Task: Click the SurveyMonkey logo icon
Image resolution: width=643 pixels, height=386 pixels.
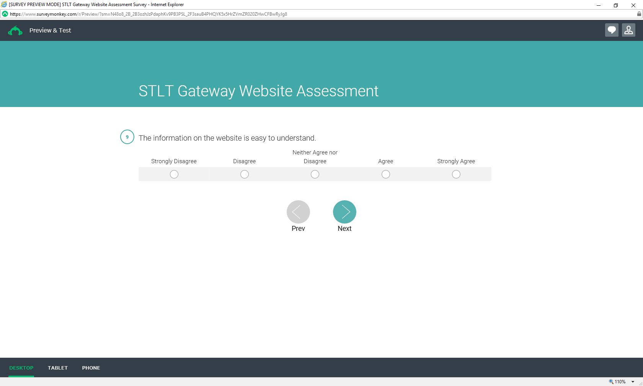Action: pyautogui.click(x=15, y=31)
